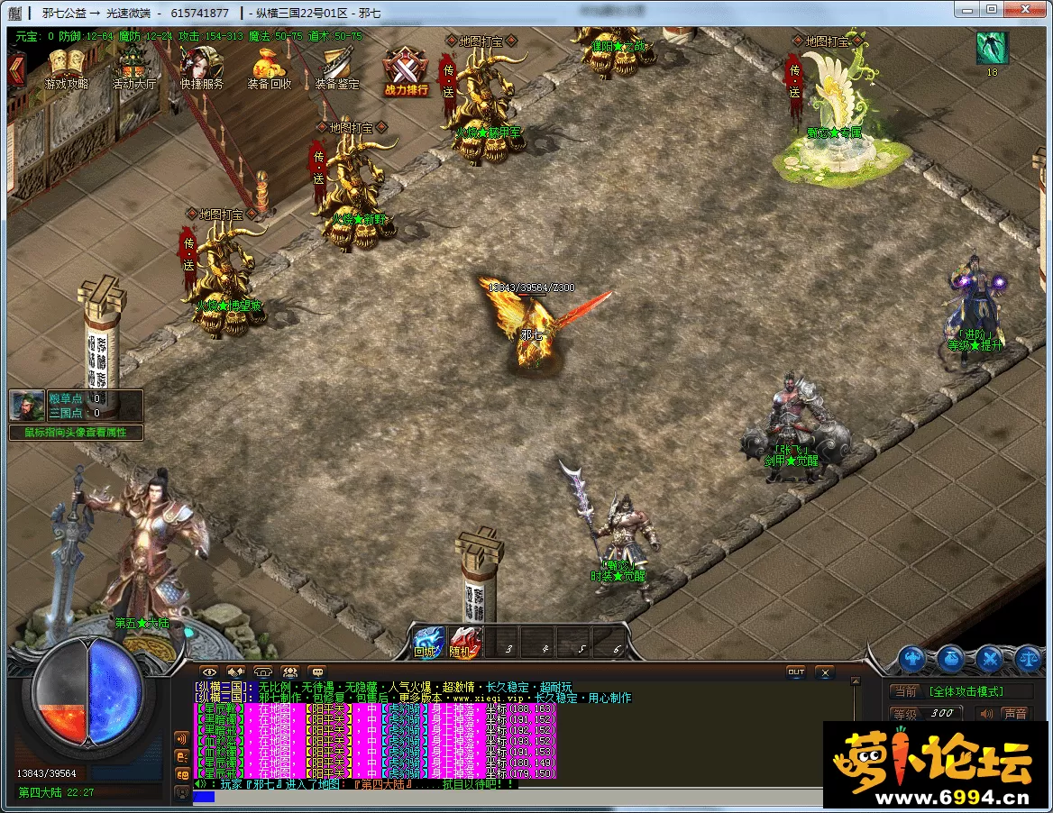Open the 装备鉴定 equipment appraisal icon

tap(337, 69)
